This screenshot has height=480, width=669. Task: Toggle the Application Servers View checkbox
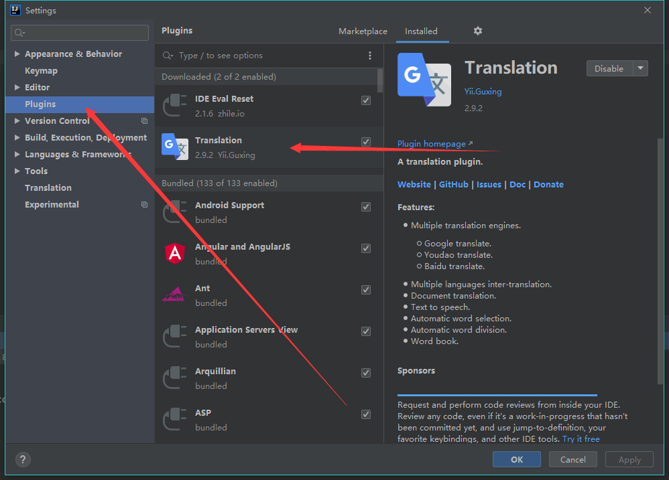click(x=366, y=331)
